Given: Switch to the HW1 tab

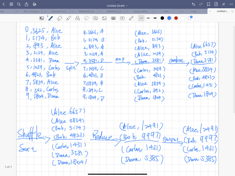Looking at the screenshot, I should 166,11.
